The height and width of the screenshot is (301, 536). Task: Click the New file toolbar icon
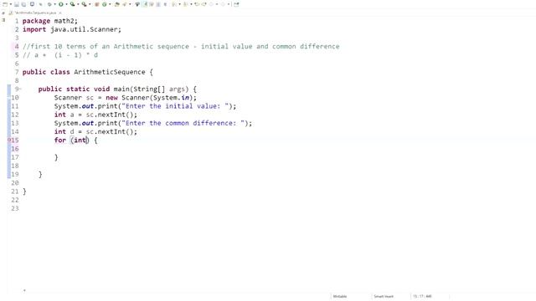click(5, 4)
